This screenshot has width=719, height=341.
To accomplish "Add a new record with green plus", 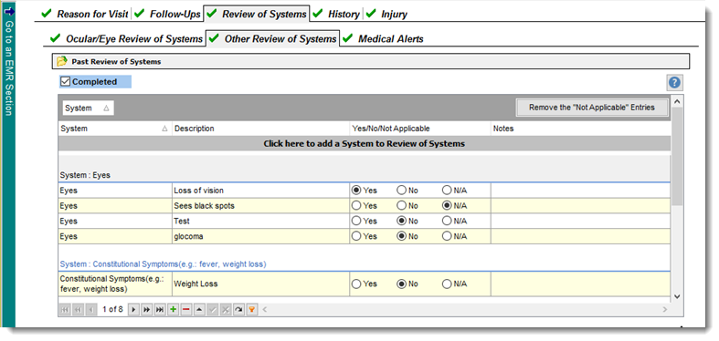I will coord(173,310).
